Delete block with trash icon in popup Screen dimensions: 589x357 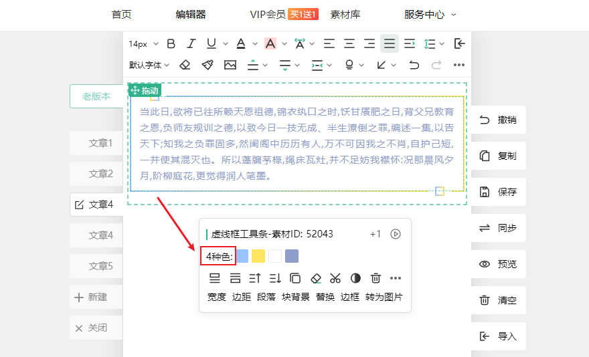[x=375, y=278]
